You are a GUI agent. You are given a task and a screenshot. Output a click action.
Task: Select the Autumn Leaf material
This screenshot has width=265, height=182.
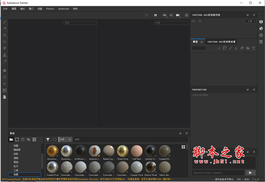94,153
